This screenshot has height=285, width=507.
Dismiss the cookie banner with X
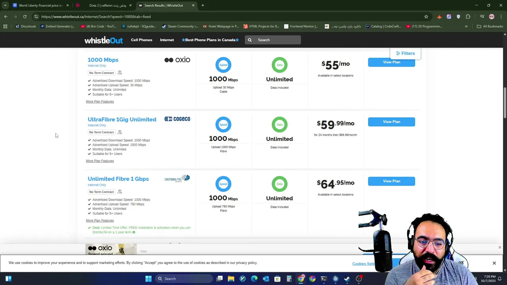494,263
